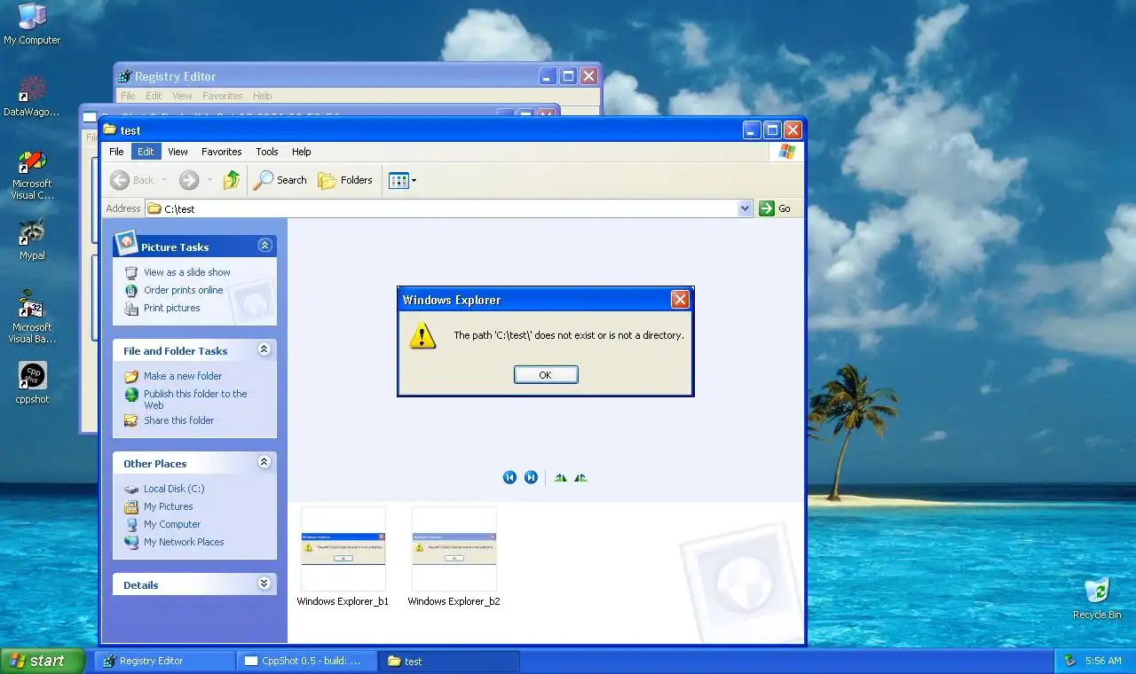Open the Edit menu in test window
The width and height of the screenshot is (1136, 674).
pyautogui.click(x=146, y=152)
